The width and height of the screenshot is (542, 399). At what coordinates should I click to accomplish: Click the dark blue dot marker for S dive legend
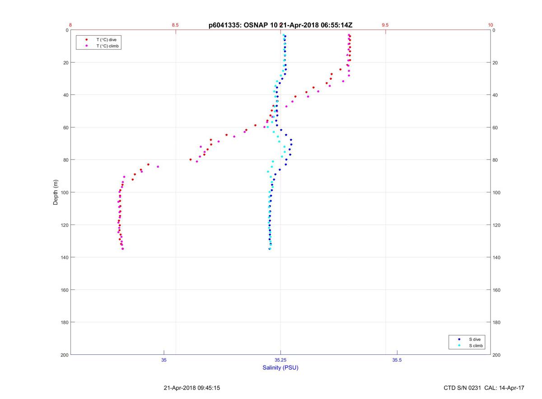pyautogui.click(x=459, y=339)
